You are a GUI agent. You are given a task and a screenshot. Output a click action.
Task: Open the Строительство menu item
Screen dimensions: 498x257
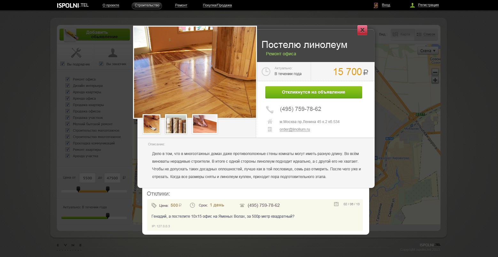147,5
